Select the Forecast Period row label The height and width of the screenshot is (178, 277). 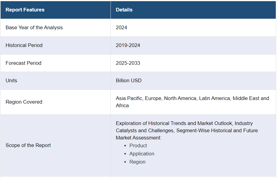(x=23, y=63)
